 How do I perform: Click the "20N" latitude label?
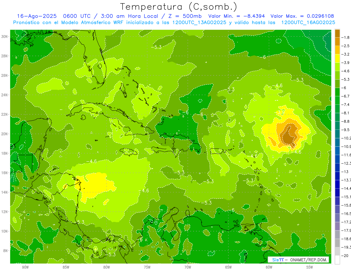[4, 134]
